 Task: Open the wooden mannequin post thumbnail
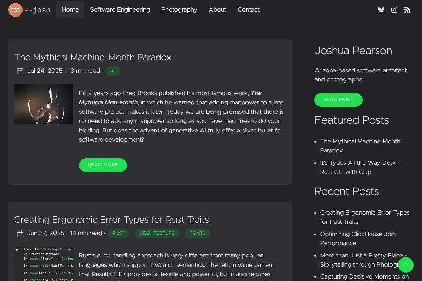point(44,104)
